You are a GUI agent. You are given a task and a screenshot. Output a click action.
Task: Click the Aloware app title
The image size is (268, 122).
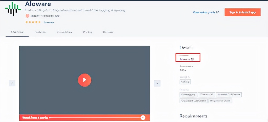[38, 4]
